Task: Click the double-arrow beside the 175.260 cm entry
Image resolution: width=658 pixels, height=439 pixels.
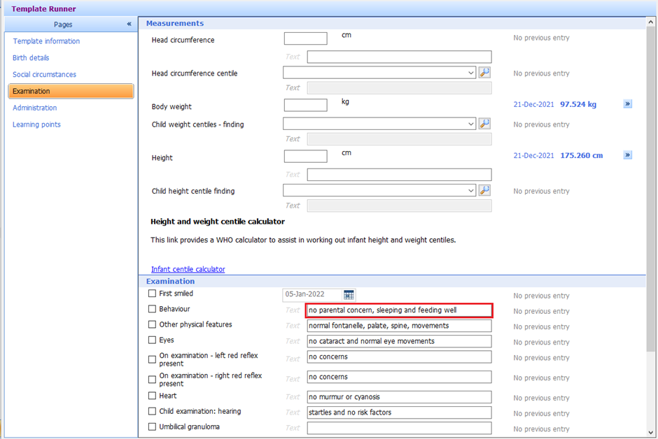Action: click(627, 155)
